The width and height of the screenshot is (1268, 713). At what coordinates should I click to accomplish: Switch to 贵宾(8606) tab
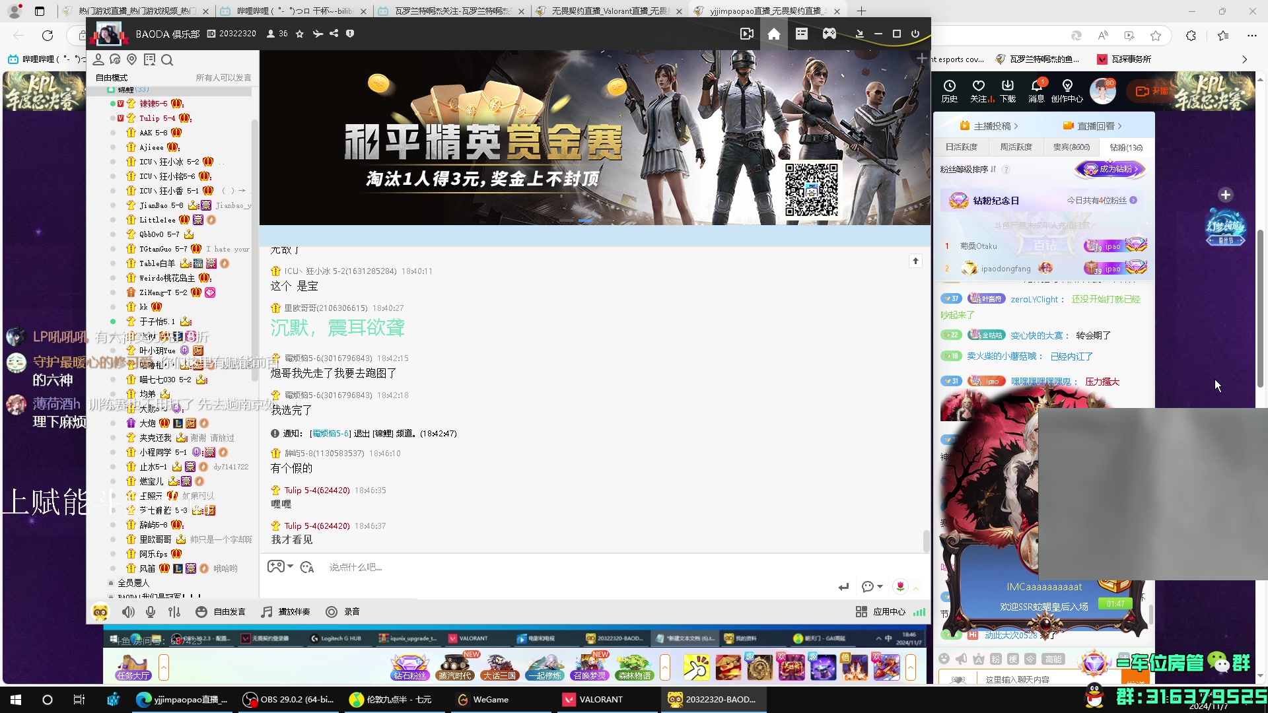[x=1071, y=147]
